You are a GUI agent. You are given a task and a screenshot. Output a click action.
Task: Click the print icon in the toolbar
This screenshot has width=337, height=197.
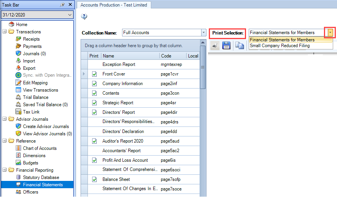215,46
